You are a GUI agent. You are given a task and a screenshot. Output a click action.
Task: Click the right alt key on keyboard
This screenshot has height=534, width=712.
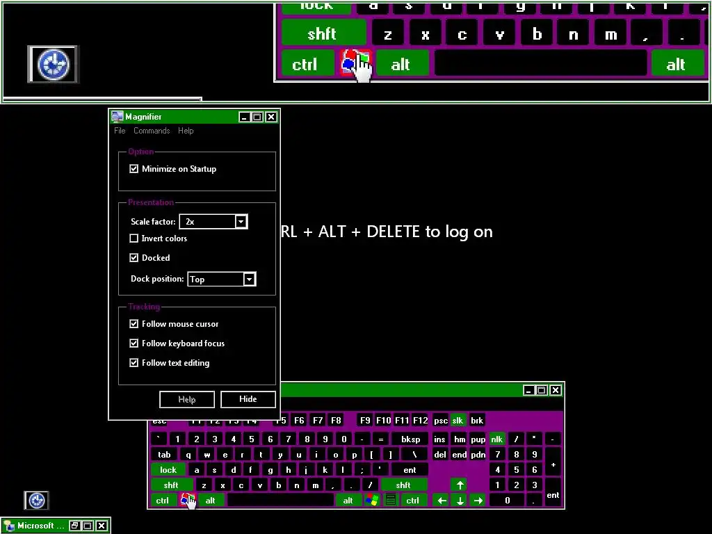coord(348,500)
